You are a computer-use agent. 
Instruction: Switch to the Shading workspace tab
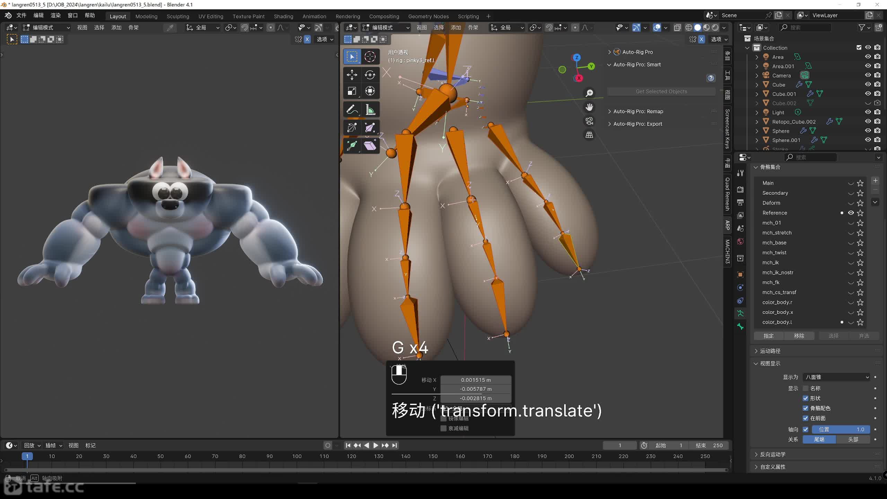(283, 16)
